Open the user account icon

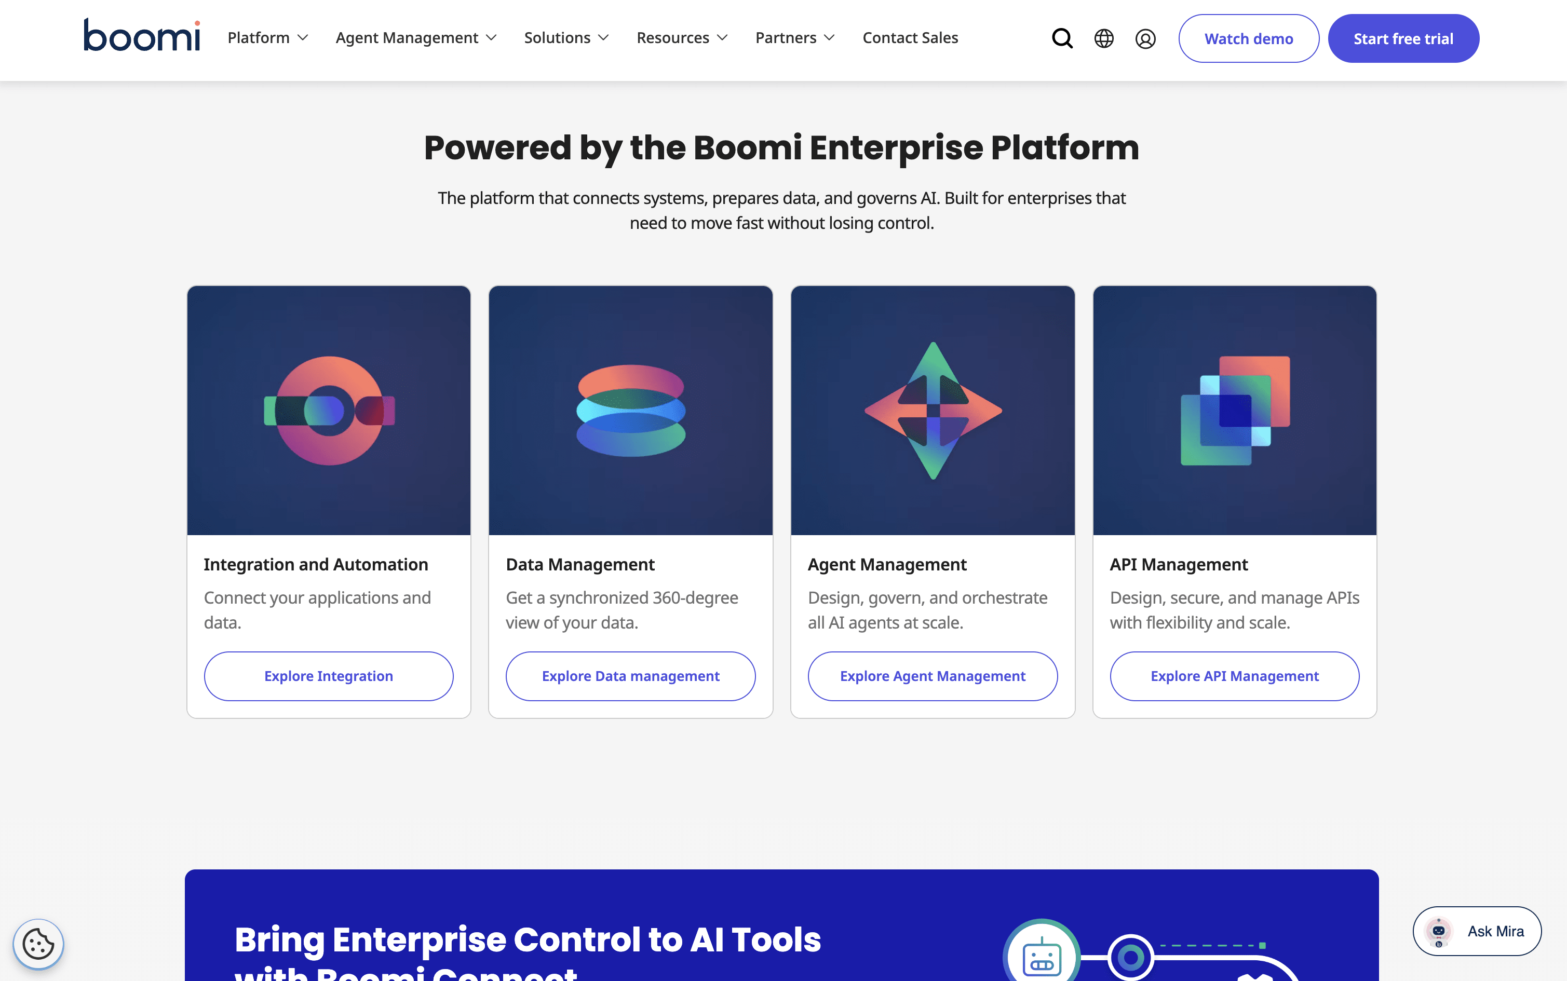pyautogui.click(x=1145, y=39)
